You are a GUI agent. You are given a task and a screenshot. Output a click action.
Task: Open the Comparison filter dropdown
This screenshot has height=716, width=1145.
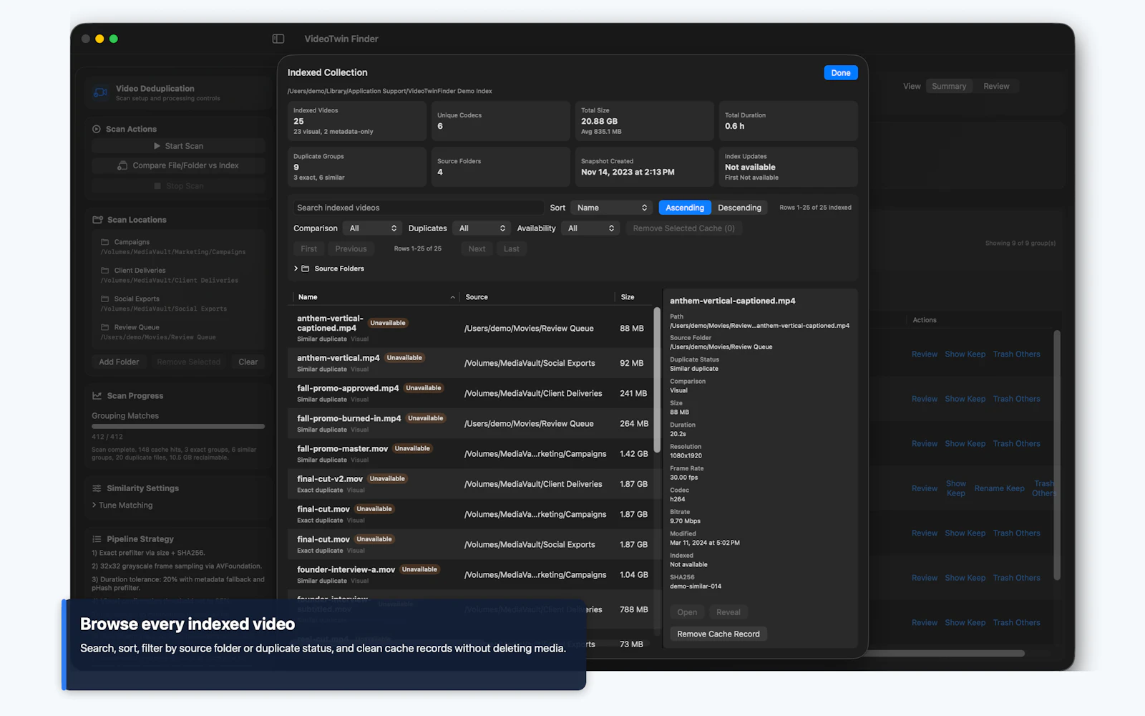click(x=371, y=228)
